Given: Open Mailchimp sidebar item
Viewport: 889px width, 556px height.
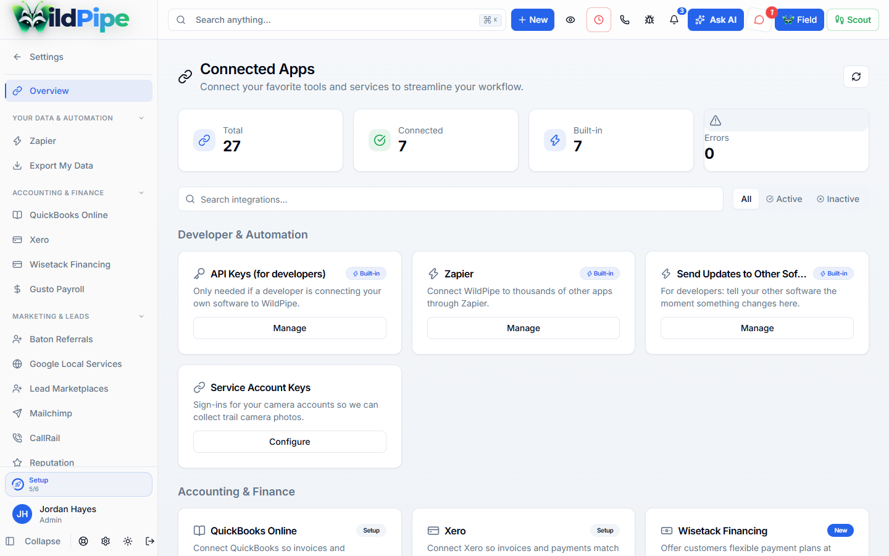Looking at the screenshot, I should 78,413.
